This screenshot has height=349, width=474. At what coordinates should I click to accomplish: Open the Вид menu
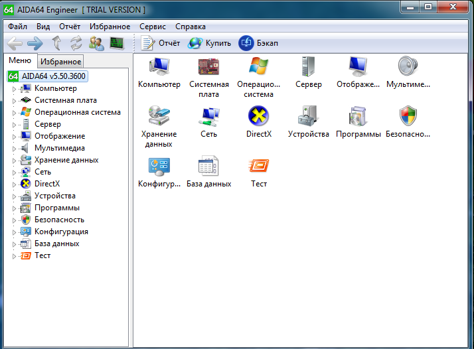coord(43,27)
